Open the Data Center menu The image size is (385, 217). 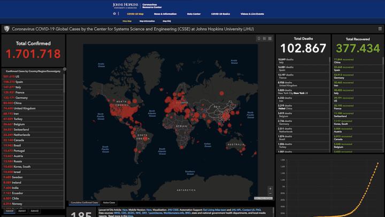coord(194,14)
